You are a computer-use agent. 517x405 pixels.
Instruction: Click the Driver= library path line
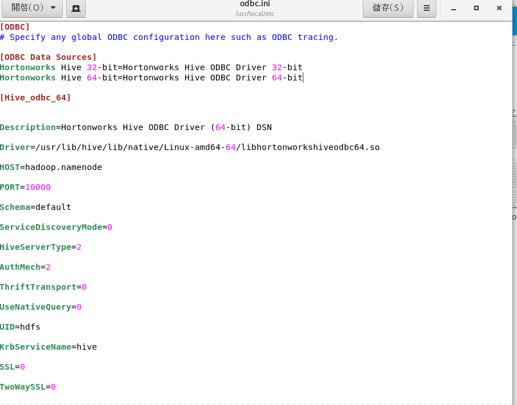pos(190,147)
